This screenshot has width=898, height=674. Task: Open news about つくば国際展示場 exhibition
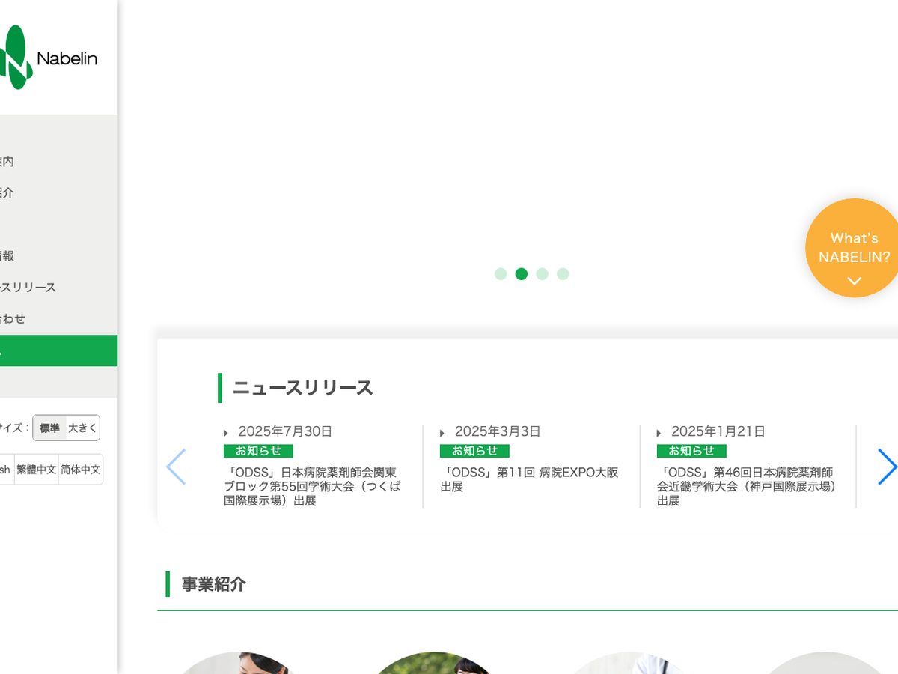pos(312,486)
